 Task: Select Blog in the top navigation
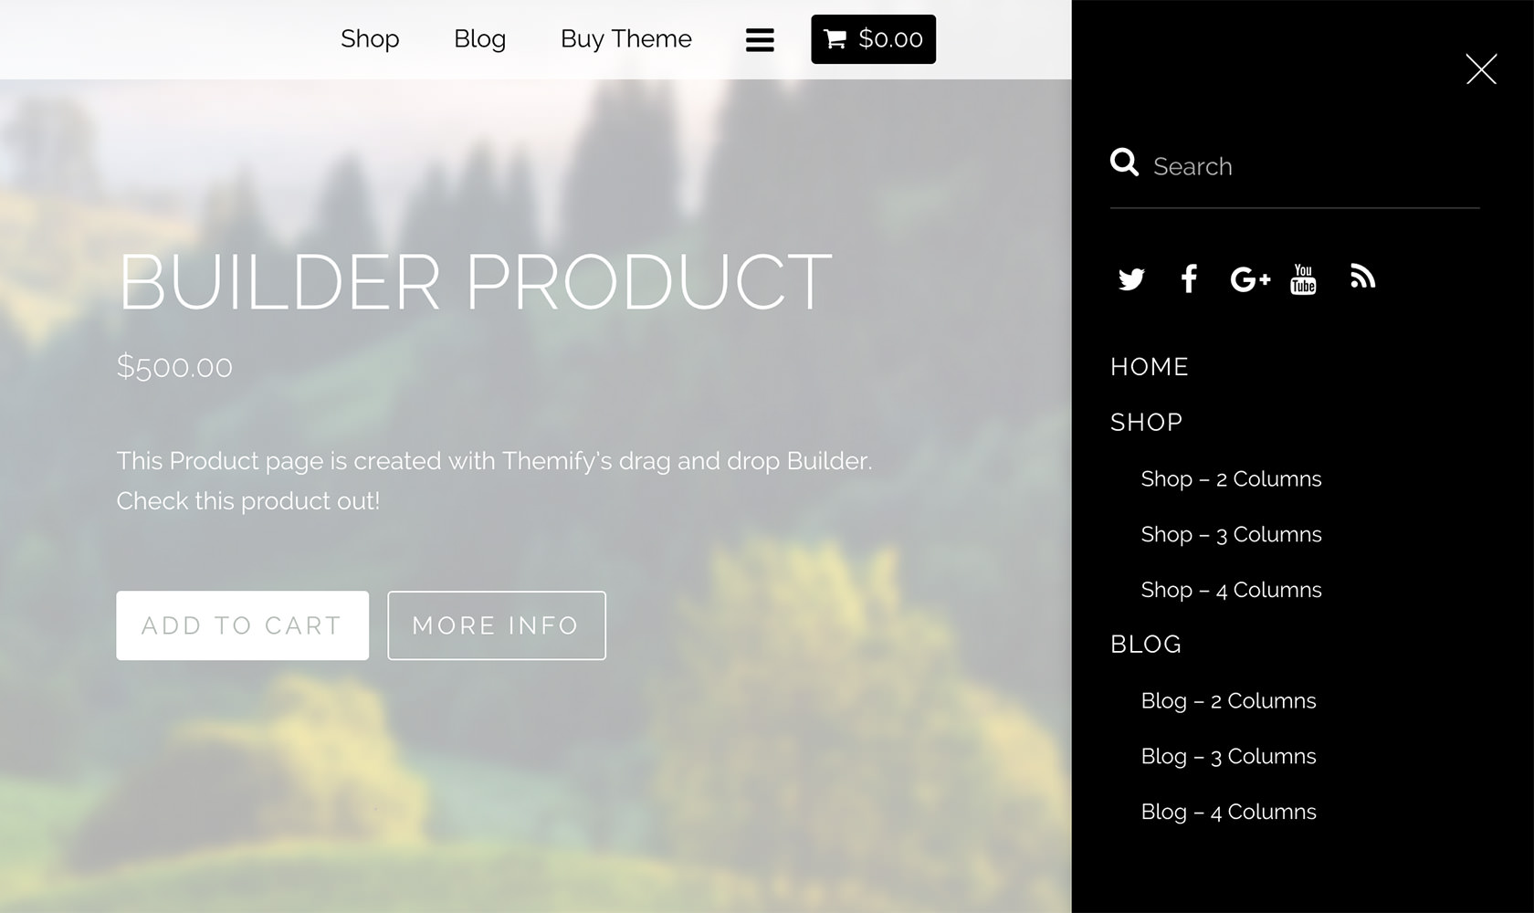pos(479,39)
